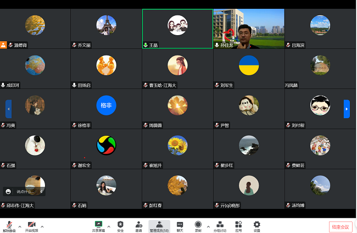Turn on camera (开启视频)

[31, 225]
